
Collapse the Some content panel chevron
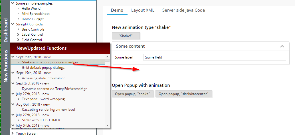click(282, 46)
